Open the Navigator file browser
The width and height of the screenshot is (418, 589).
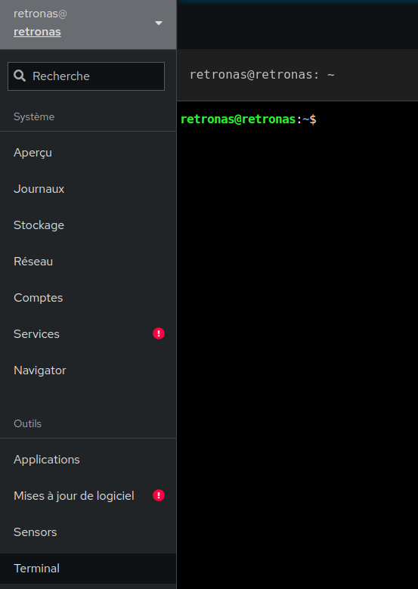pyautogui.click(x=88, y=370)
